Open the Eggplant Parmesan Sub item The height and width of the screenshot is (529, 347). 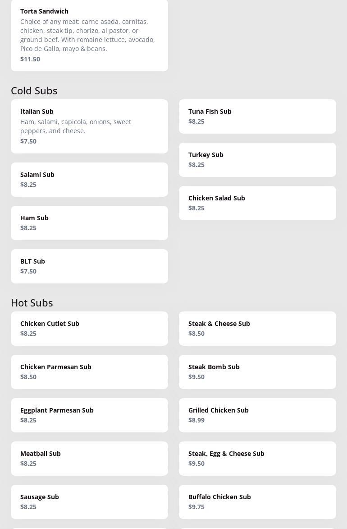pos(89,415)
